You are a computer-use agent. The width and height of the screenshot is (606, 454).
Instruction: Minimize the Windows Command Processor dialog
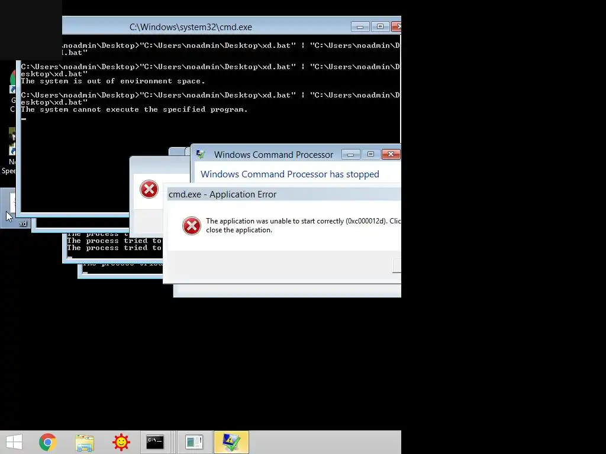[351, 154]
